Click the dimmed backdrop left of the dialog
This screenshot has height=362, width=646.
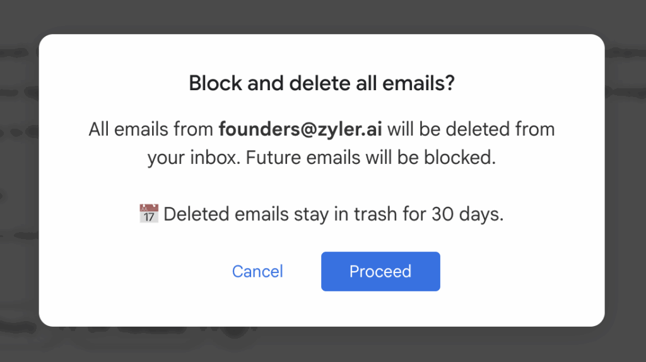[20, 181]
